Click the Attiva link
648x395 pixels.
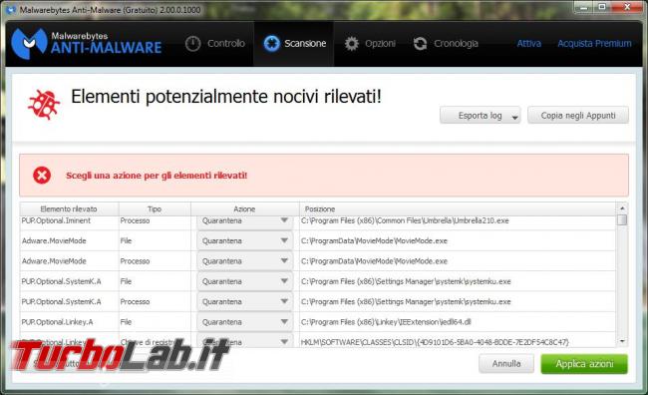(x=529, y=44)
